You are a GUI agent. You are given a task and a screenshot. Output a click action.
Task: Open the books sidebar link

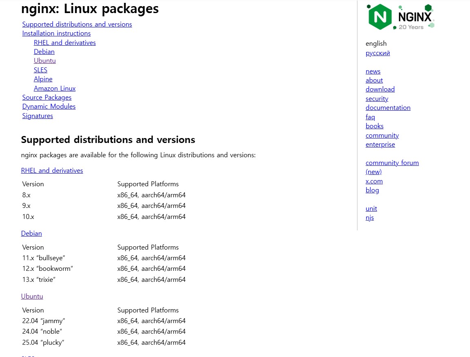tap(374, 126)
